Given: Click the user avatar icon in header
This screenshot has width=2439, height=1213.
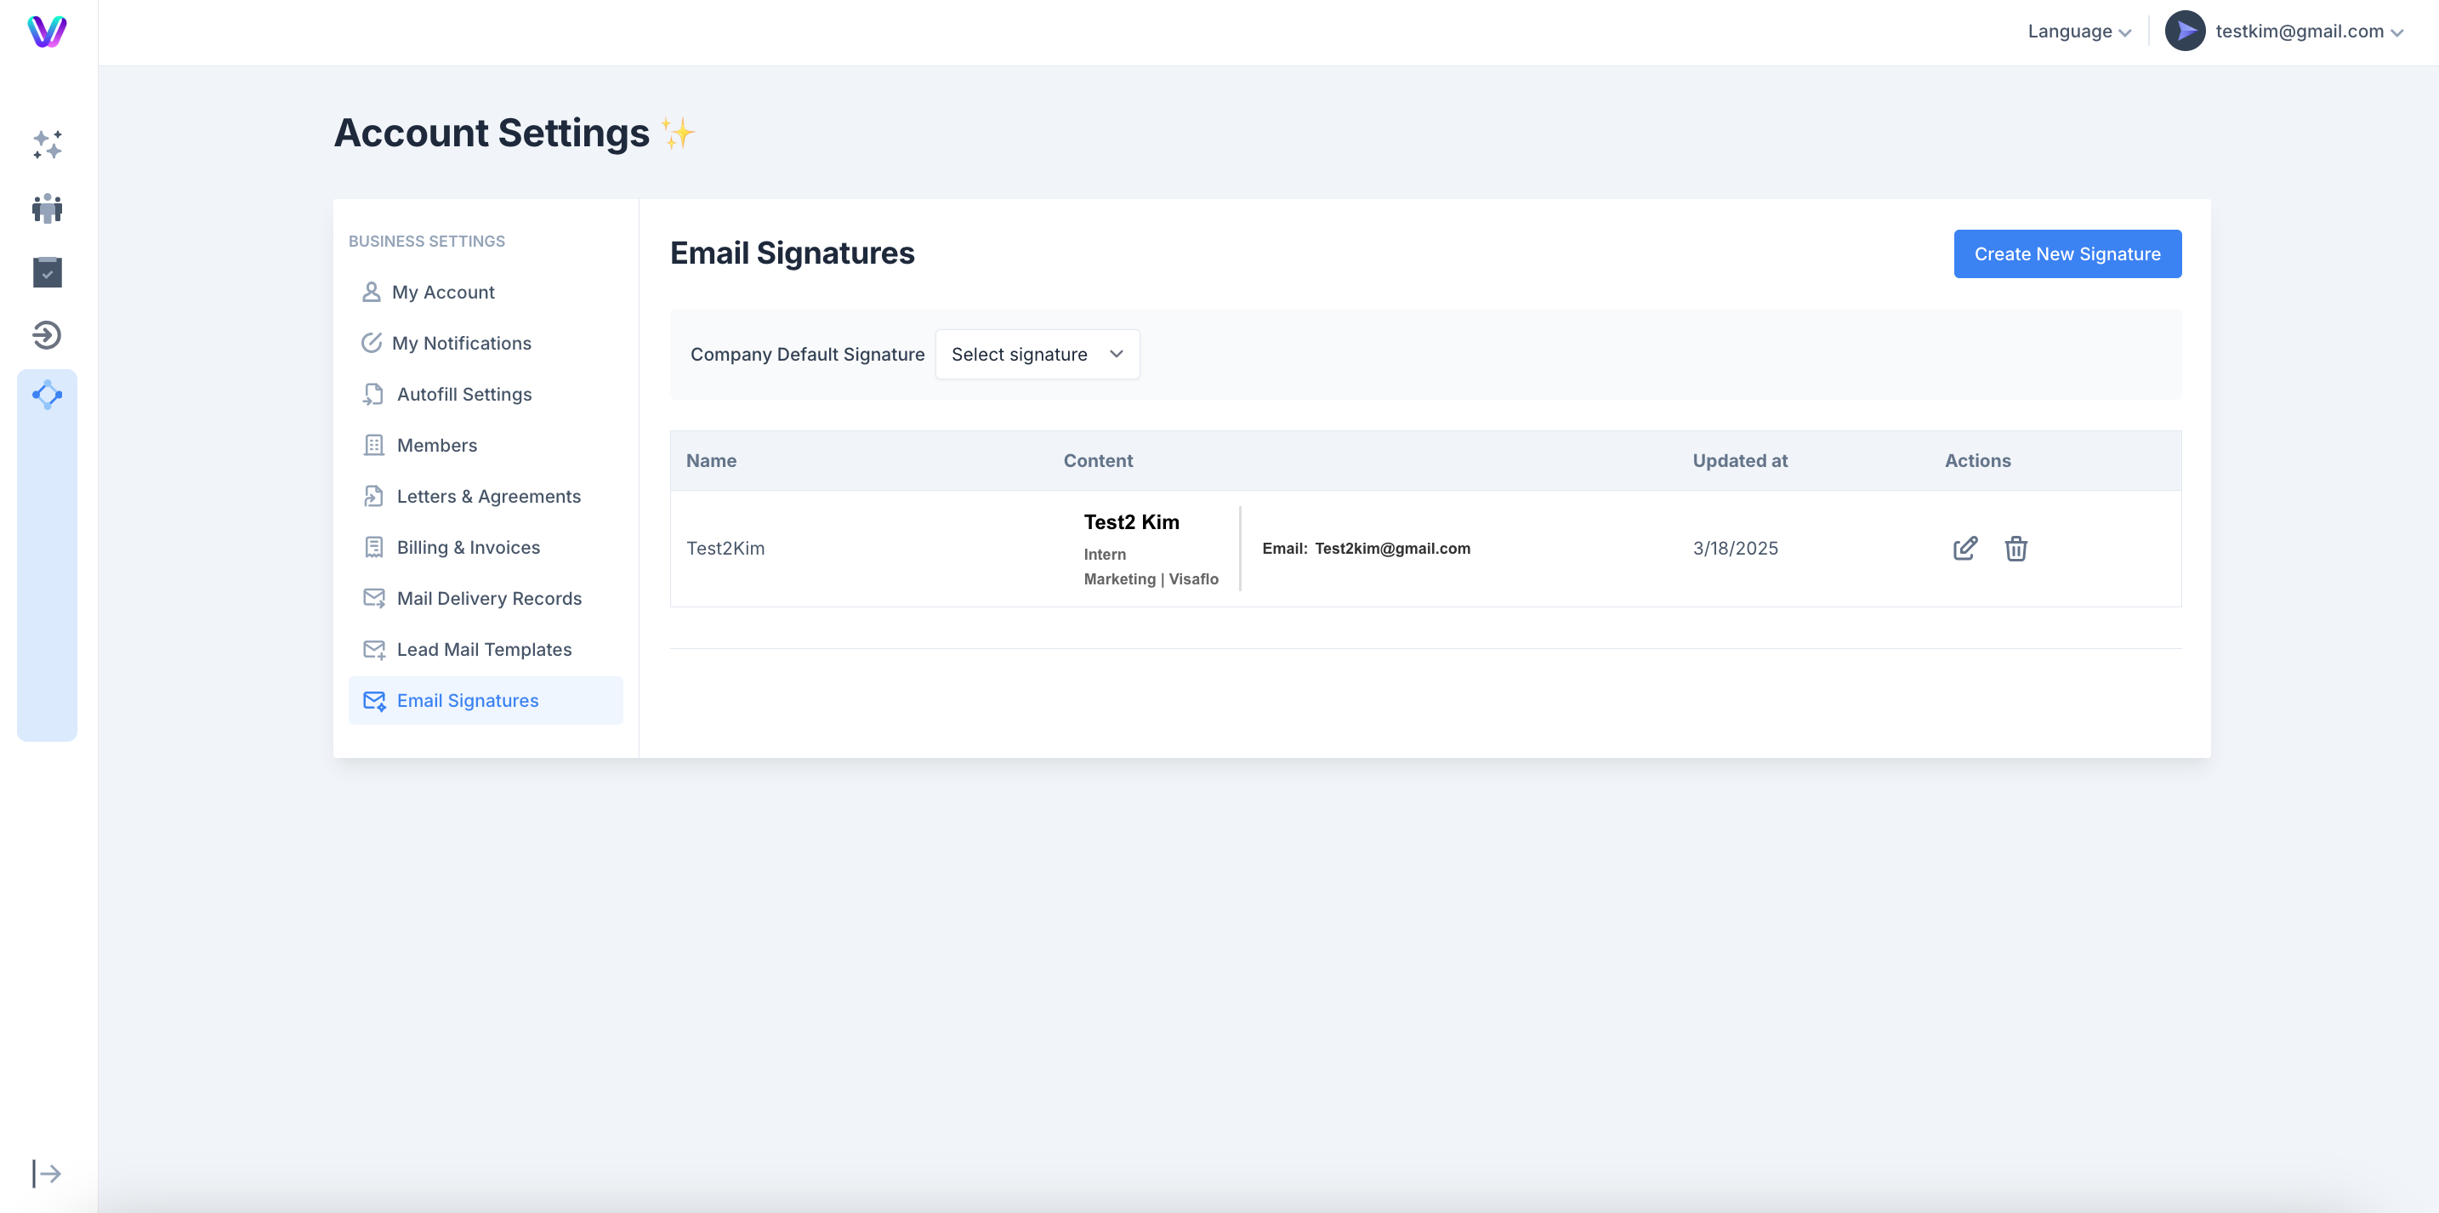Looking at the screenshot, I should click(2186, 31).
